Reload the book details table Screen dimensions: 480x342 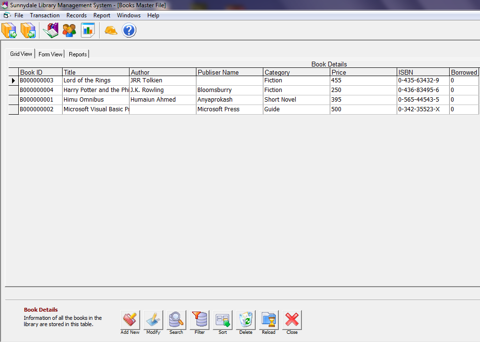click(269, 319)
